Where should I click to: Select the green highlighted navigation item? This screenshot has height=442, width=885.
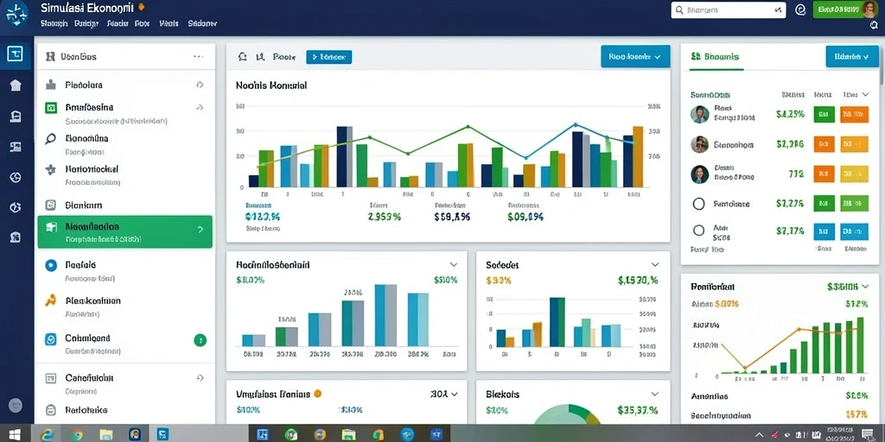(124, 231)
